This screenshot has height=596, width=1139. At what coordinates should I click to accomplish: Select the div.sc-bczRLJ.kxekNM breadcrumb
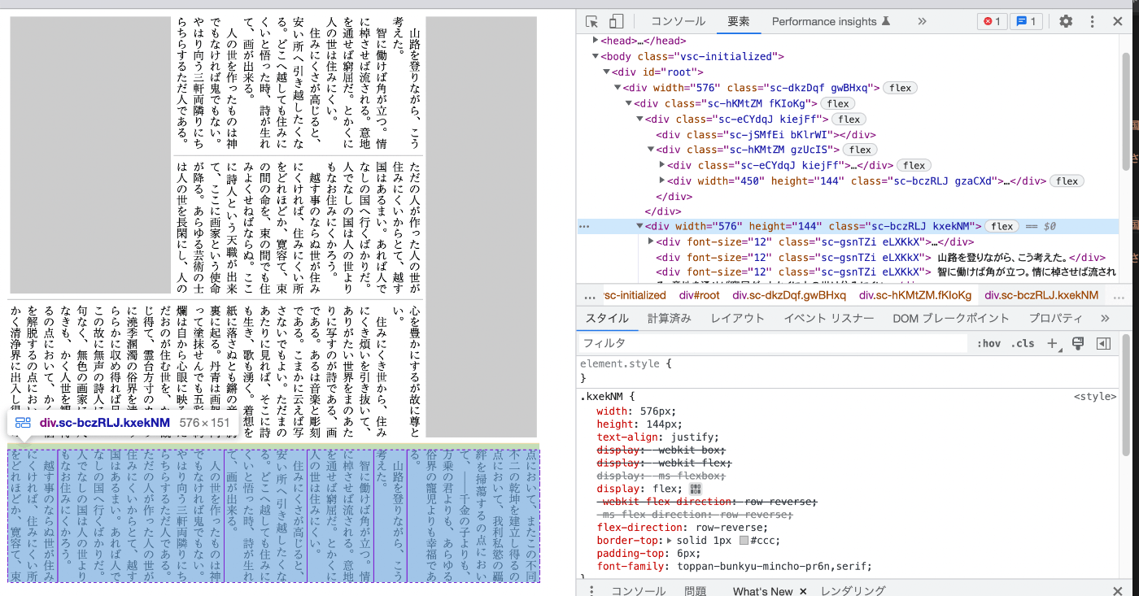[1041, 295]
